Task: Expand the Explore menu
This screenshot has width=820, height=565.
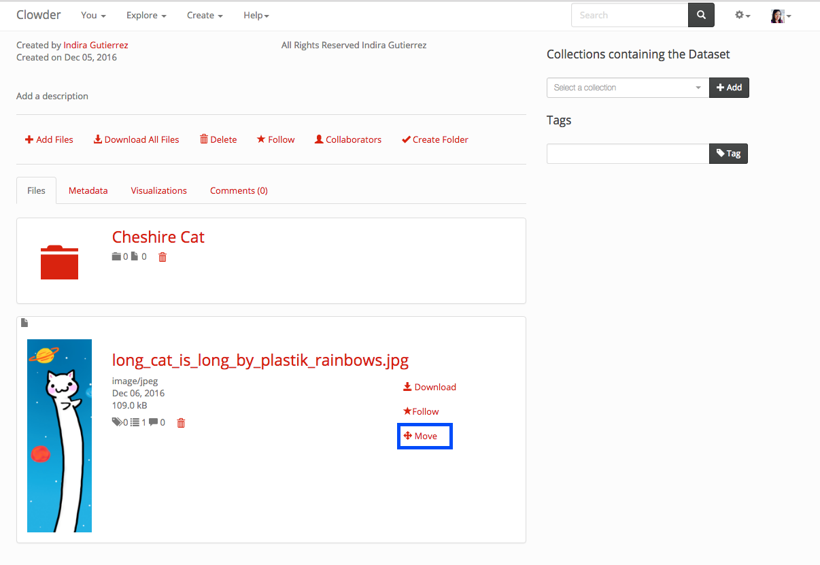Action: [146, 15]
